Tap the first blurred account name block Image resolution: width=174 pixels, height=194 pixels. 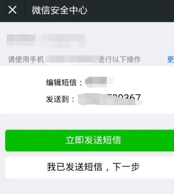pos(21,40)
